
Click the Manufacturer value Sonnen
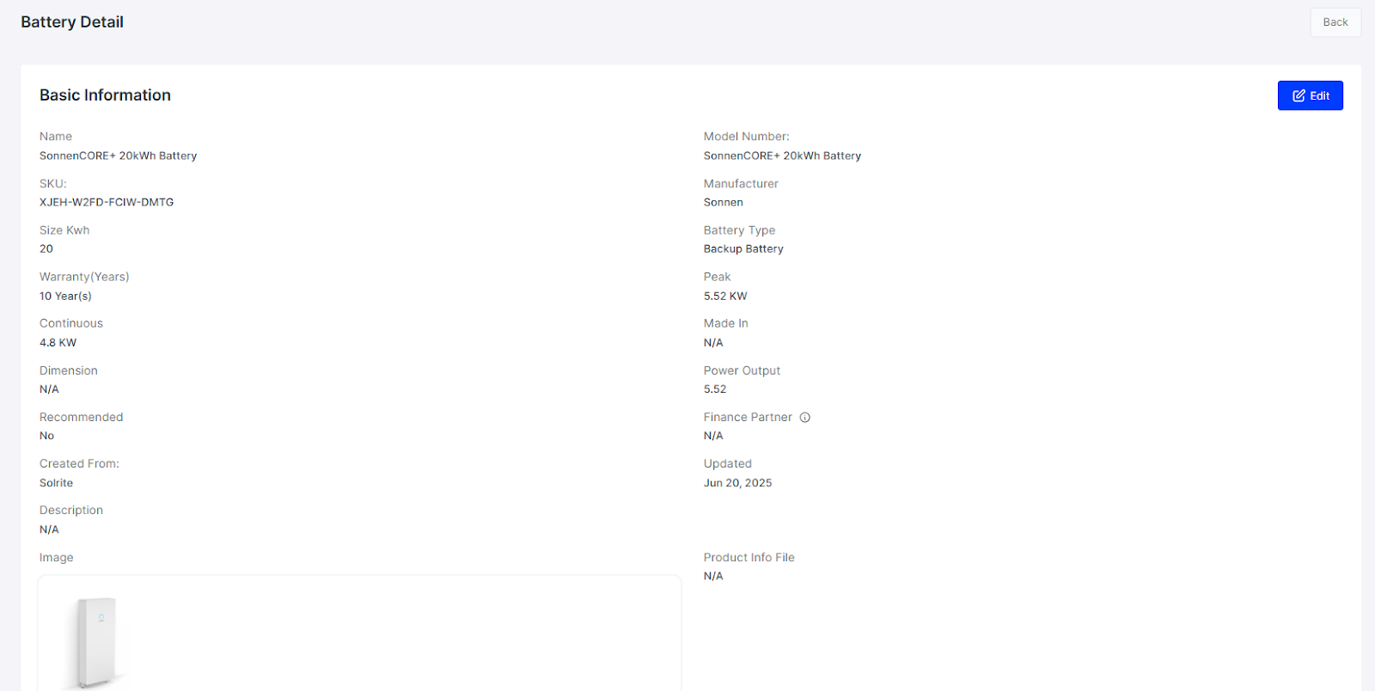click(x=723, y=203)
